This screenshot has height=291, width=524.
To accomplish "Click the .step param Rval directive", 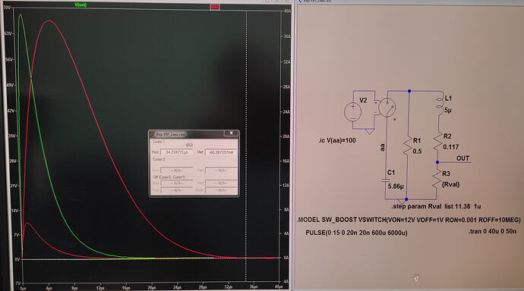I will [436, 206].
